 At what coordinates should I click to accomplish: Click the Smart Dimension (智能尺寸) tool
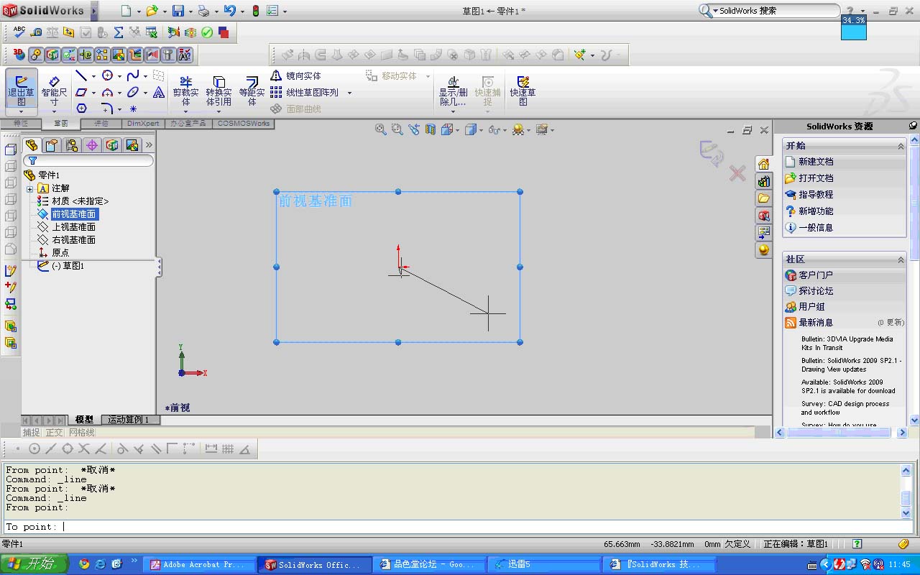54,91
